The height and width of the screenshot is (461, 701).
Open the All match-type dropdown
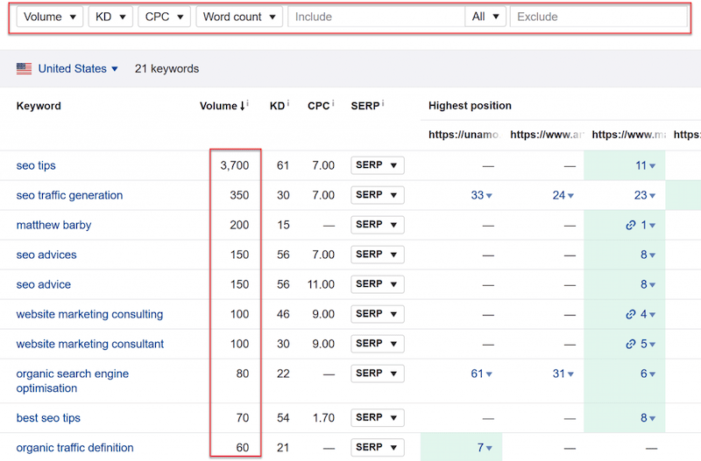(486, 17)
